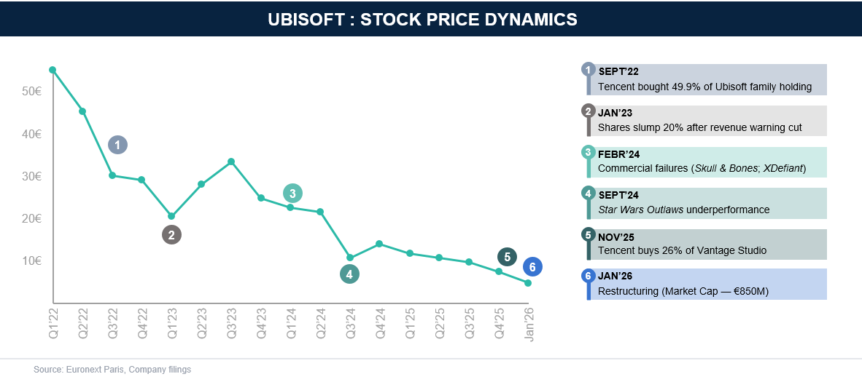This screenshot has height=382, width=862.
Task: Click the Q1'22 data point at chart peak
Action: [x=53, y=70]
